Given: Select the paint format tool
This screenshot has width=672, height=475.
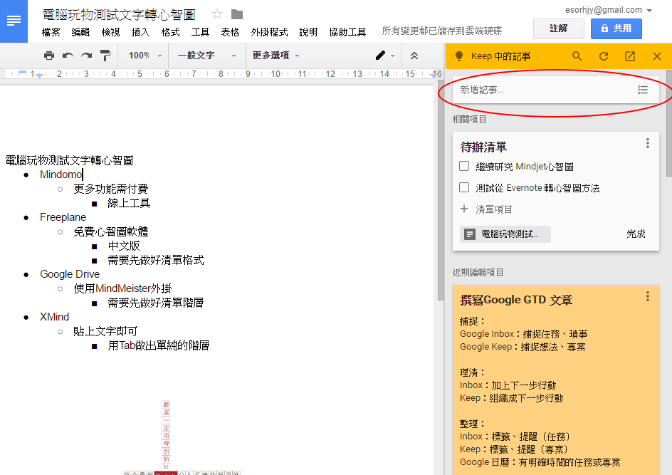Looking at the screenshot, I should [105, 56].
